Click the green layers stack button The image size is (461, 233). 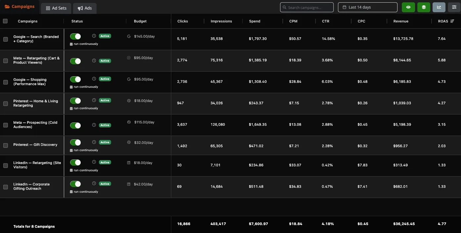coord(424,7)
